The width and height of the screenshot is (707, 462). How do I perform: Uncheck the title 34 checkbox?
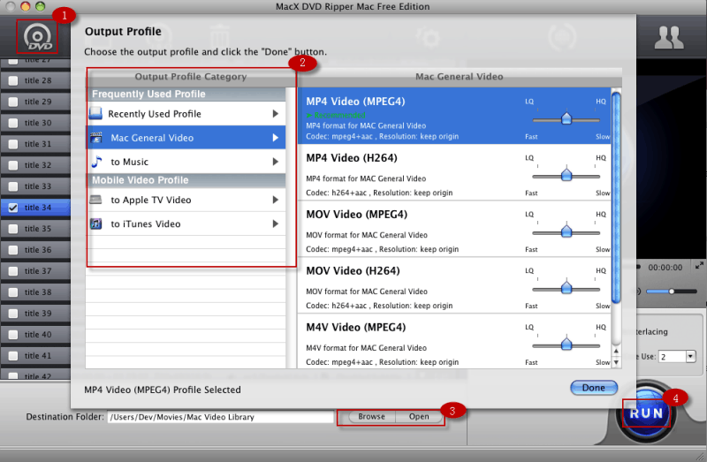(13, 208)
